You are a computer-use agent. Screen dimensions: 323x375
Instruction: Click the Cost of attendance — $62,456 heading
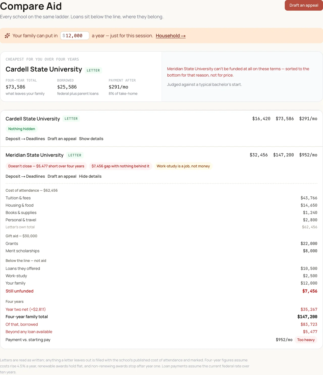32,191
